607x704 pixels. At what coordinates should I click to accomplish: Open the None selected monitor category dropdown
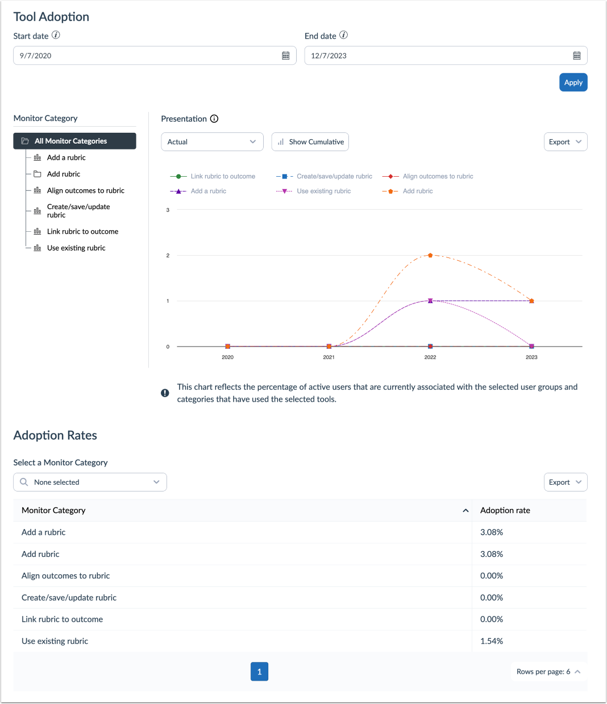click(90, 482)
